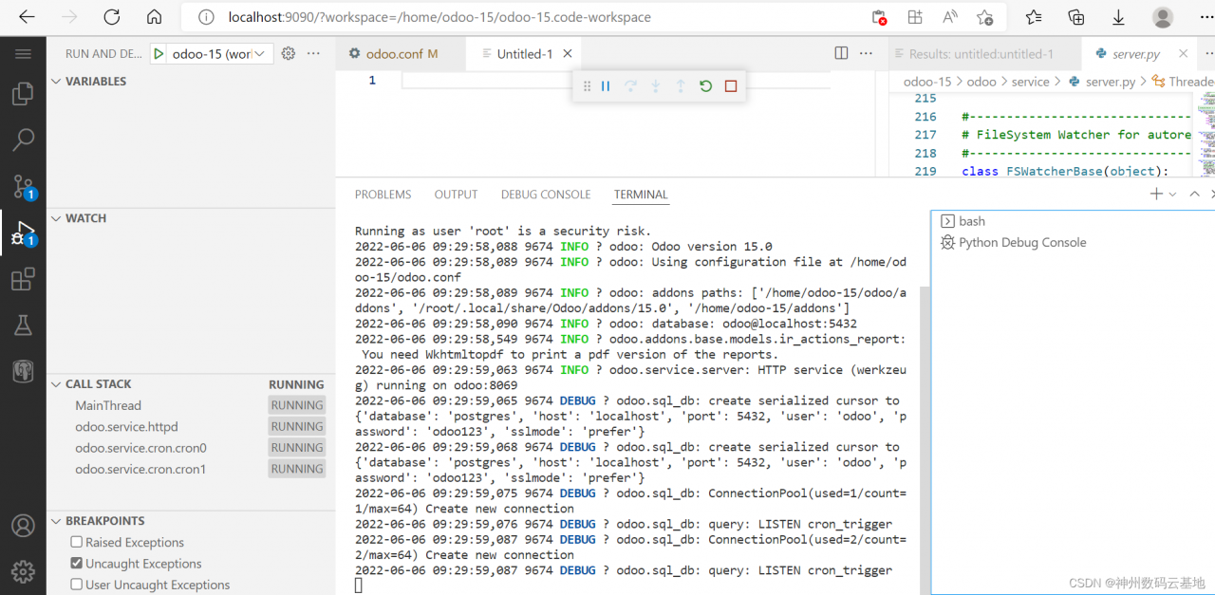This screenshot has height=595, width=1215.
Task: Switch to the Untitled-1 editor tab
Action: [x=524, y=54]
